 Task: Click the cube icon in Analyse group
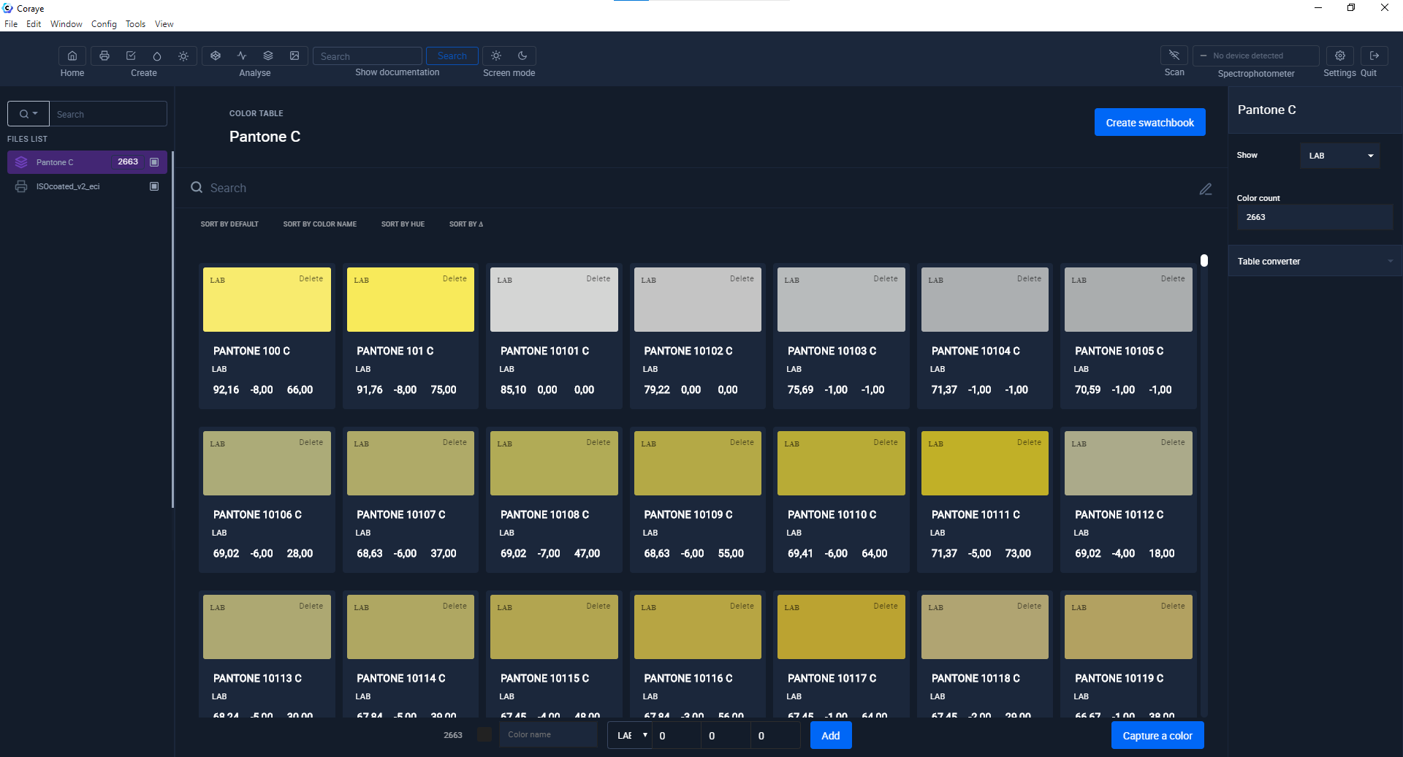216,56
